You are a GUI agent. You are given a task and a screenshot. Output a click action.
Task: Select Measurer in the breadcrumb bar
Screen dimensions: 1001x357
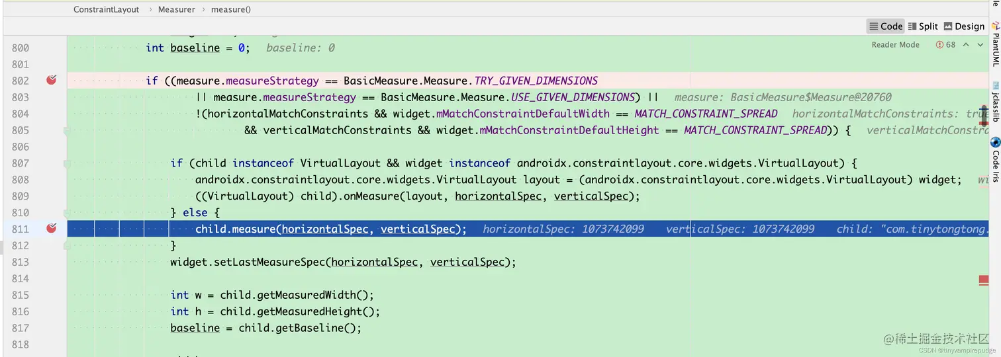[x=176, y=9]
